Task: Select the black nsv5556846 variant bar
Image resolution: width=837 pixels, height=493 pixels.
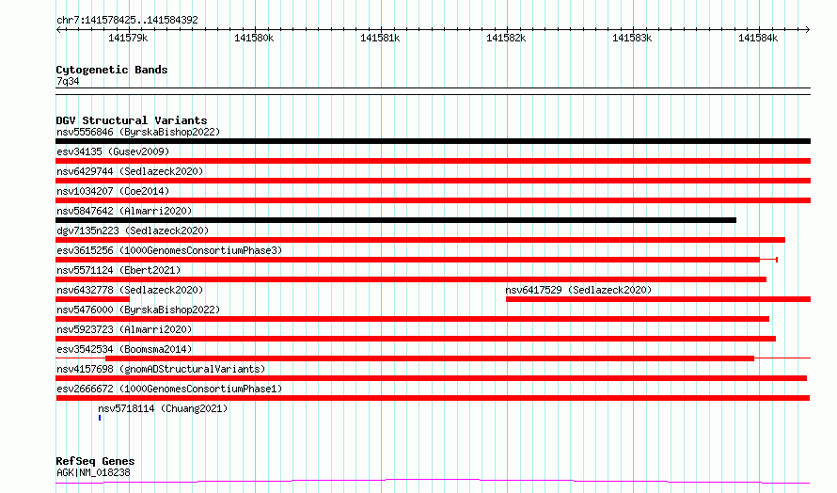Action: tap(433, 141)
